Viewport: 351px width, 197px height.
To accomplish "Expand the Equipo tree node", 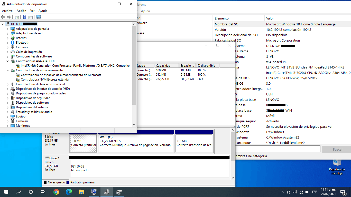I will [x=7, y=116].
